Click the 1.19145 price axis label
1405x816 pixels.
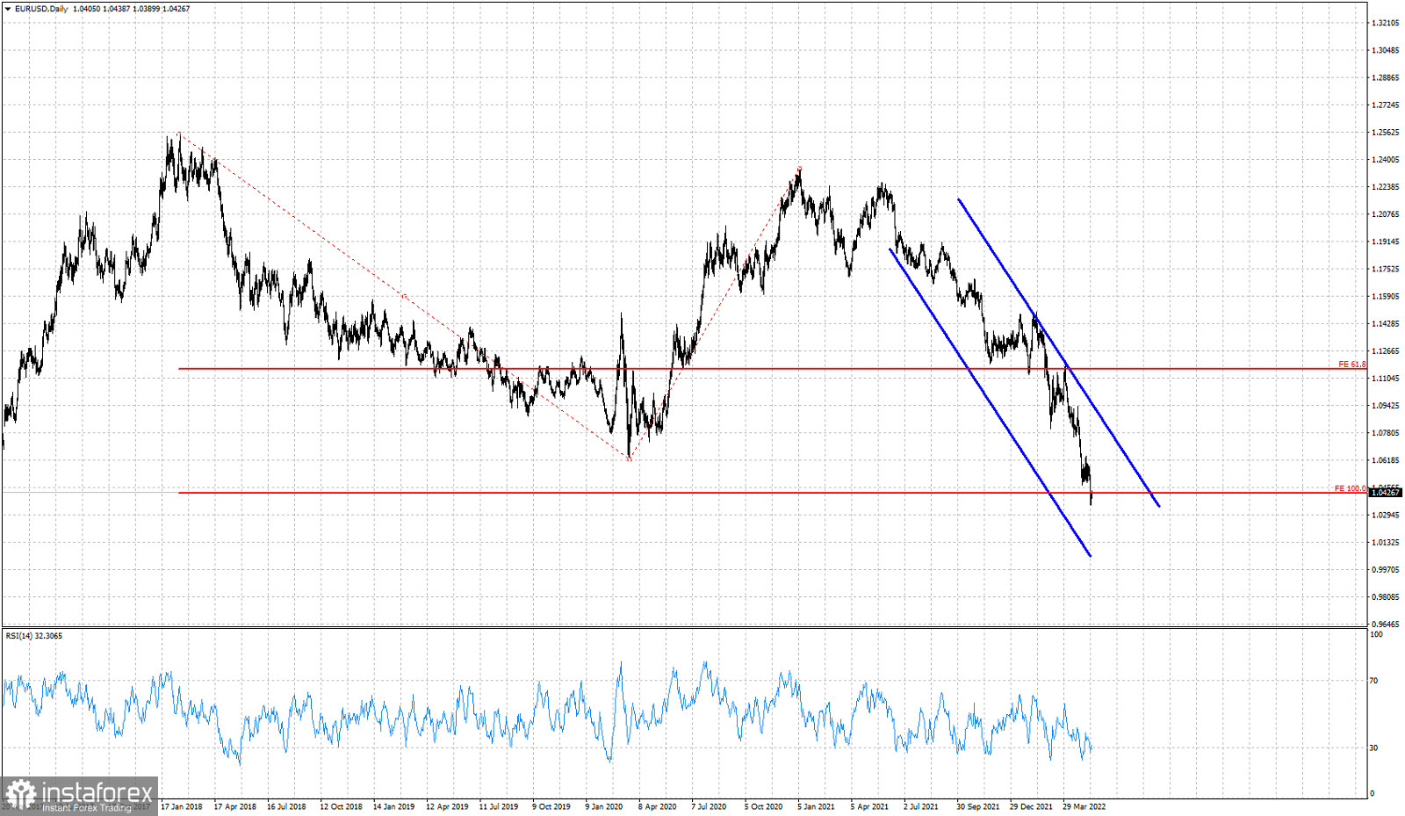coord(1386,242)
